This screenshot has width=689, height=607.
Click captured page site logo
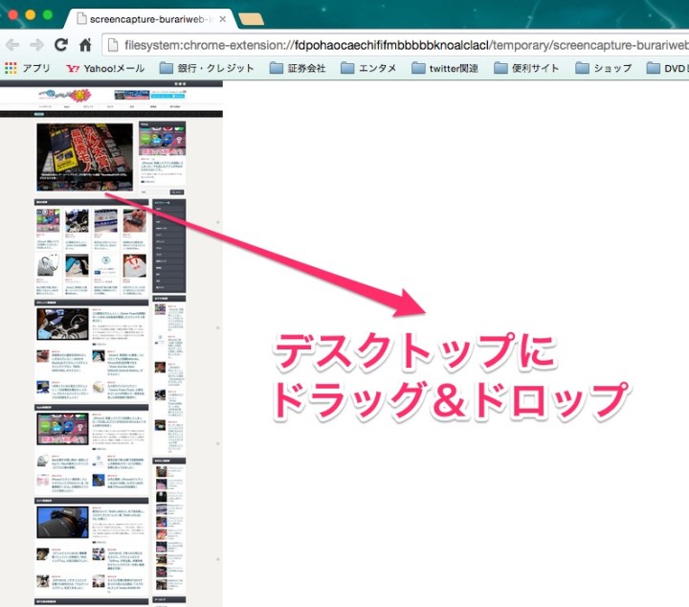(x=65, y=94)
